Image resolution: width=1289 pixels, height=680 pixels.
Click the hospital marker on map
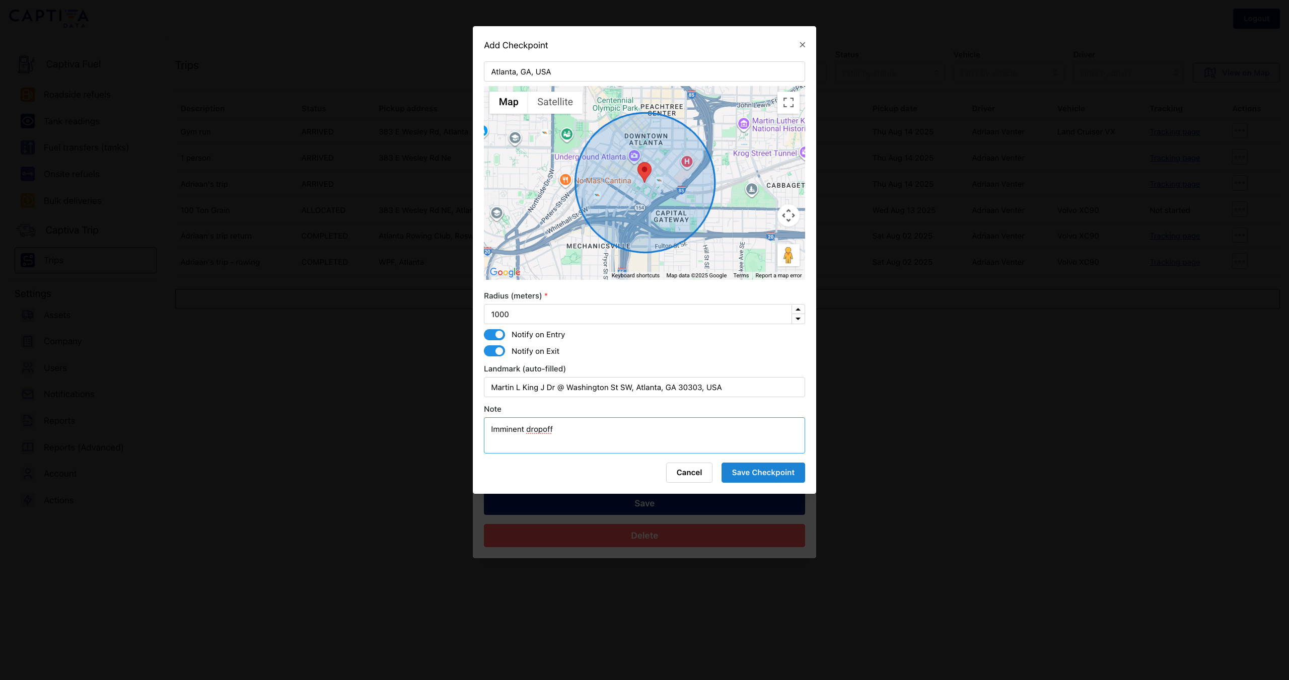(x=687, y=161)
